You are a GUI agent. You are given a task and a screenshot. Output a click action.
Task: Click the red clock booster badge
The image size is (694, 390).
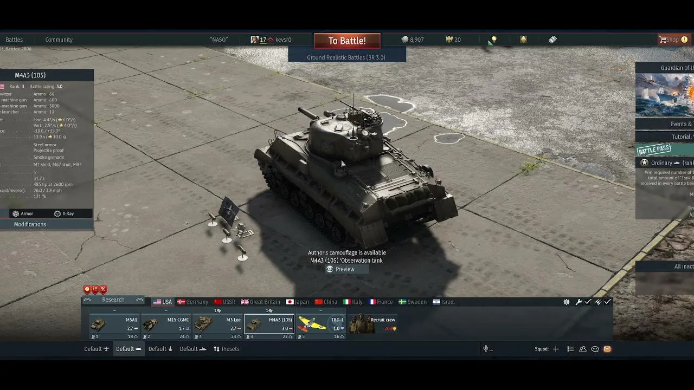tap(87, 289)
